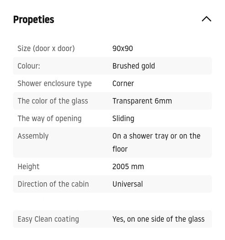Select Shower enclosure type label

click(54, 84)
